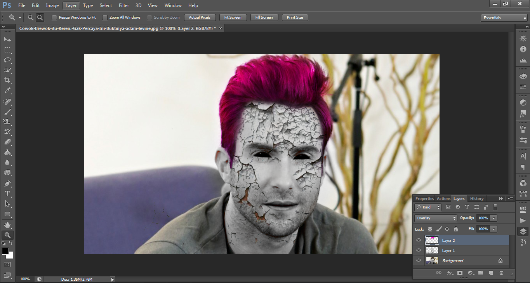This screenshot has width=530, height=283.
Task: Select the Eyedropper tool
Action: (x=7, y=90)
